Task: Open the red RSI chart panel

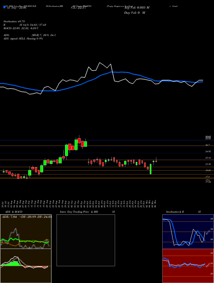Action: 188,266
